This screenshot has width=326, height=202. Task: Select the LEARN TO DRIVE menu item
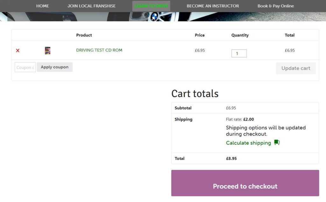[151, 6]
